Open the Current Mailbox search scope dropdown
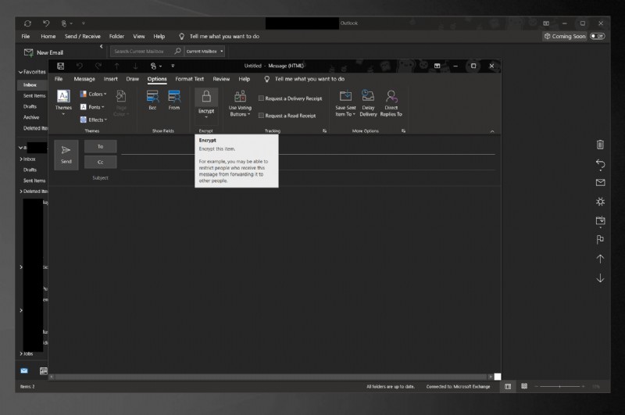This screenshot has height=415, width=625. [205, 52]
